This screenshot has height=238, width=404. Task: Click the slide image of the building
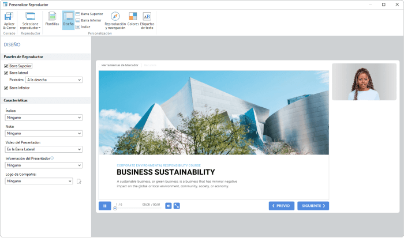click(x=214, y=113)
